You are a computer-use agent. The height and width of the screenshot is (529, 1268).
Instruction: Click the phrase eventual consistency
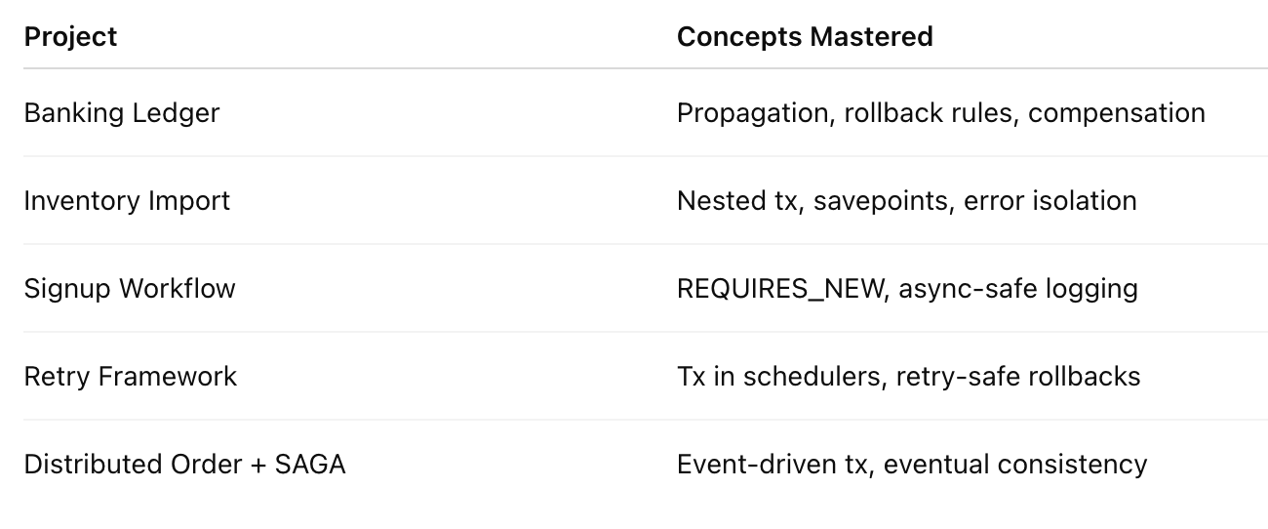pos(1015,465)
